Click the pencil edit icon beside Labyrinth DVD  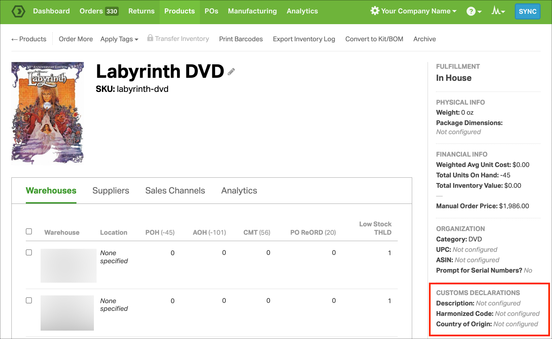231,71
